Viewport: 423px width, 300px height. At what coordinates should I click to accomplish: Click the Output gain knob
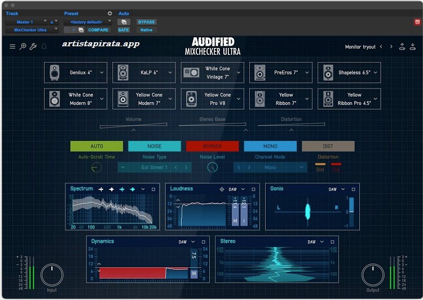tap(373, 275)
